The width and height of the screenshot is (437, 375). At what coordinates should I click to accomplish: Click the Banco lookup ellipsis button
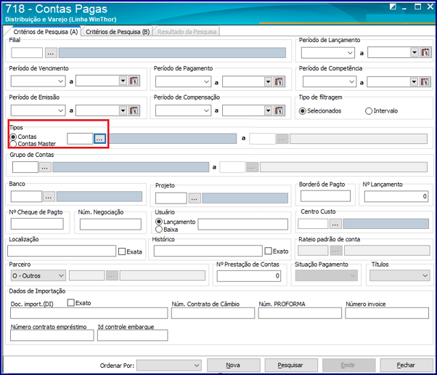(49, 197)
